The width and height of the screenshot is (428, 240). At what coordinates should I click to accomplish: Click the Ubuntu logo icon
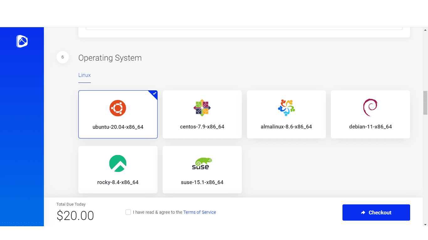click(x=118, y=108)
